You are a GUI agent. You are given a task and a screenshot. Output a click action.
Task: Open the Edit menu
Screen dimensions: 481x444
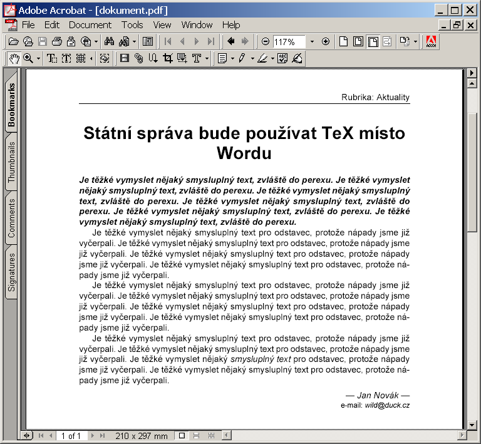coord(51,25)
